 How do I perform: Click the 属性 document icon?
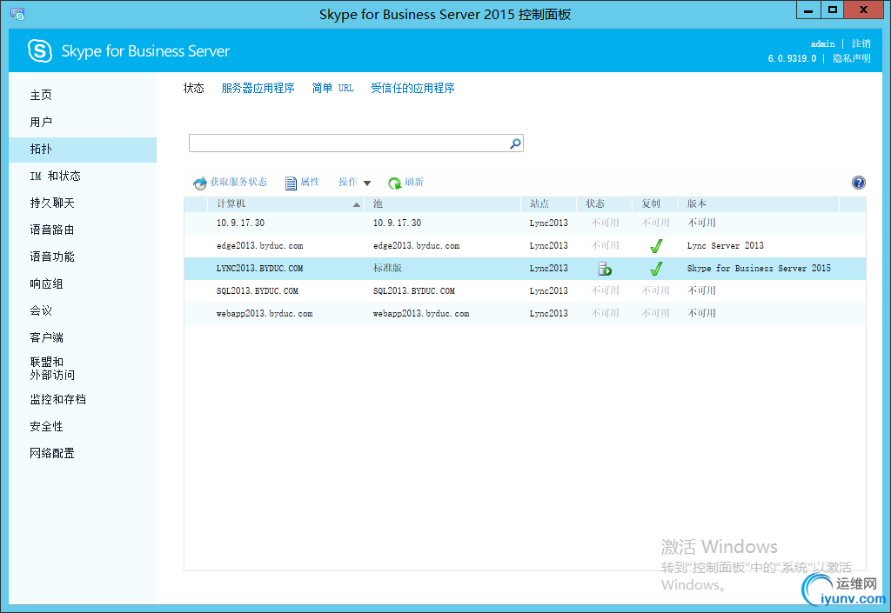pos(291,183)
